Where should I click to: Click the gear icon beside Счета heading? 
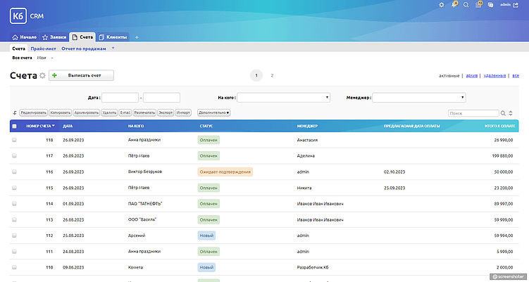pos(42,75)
